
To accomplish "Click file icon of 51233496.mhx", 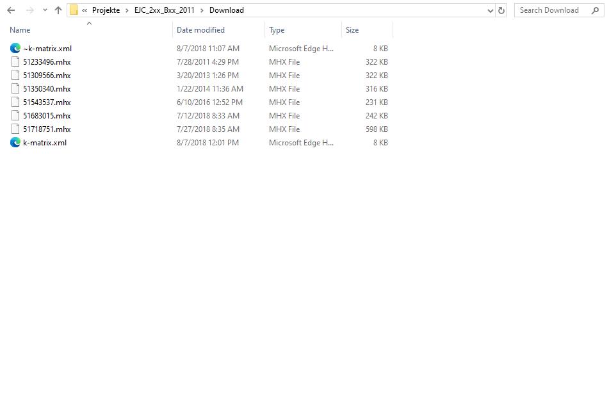I will click(x=15, y=61).
